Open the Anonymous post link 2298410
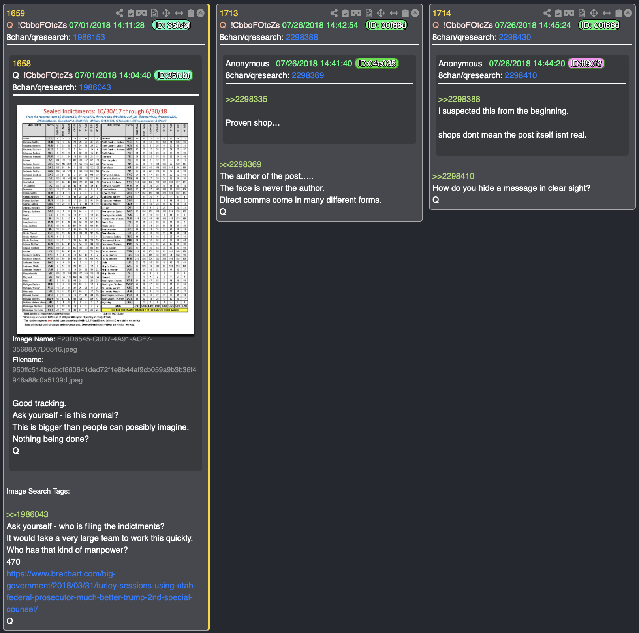 (521, 75)
